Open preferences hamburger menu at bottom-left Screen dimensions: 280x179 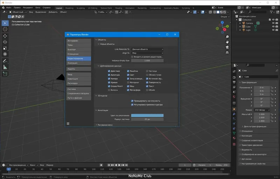68,123
